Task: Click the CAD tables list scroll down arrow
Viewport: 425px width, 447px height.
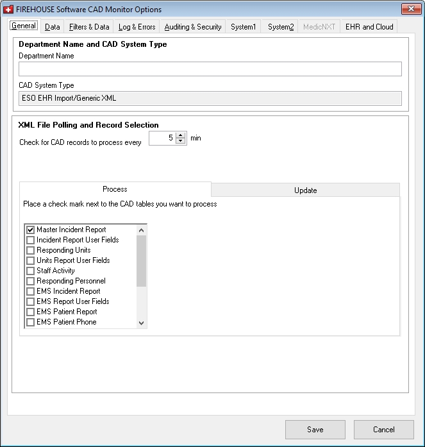Action: pyautogui.click(x=141, y=323)
